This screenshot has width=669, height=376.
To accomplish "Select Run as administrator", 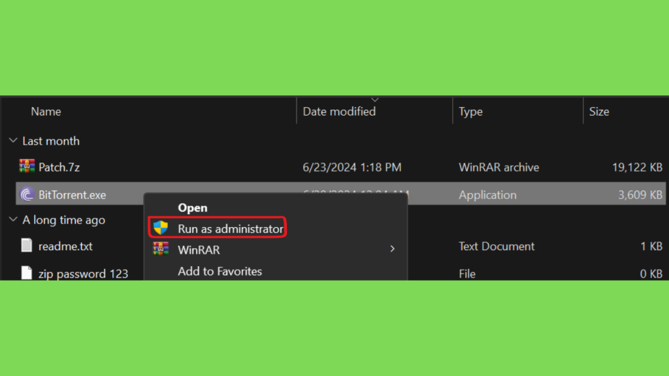I will 230,228.
